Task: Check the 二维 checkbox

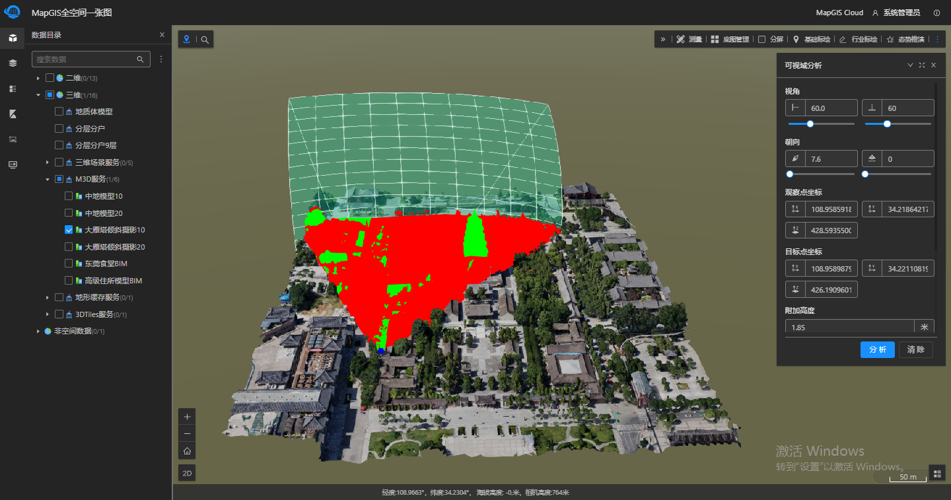Action: [x=50, y=78]
